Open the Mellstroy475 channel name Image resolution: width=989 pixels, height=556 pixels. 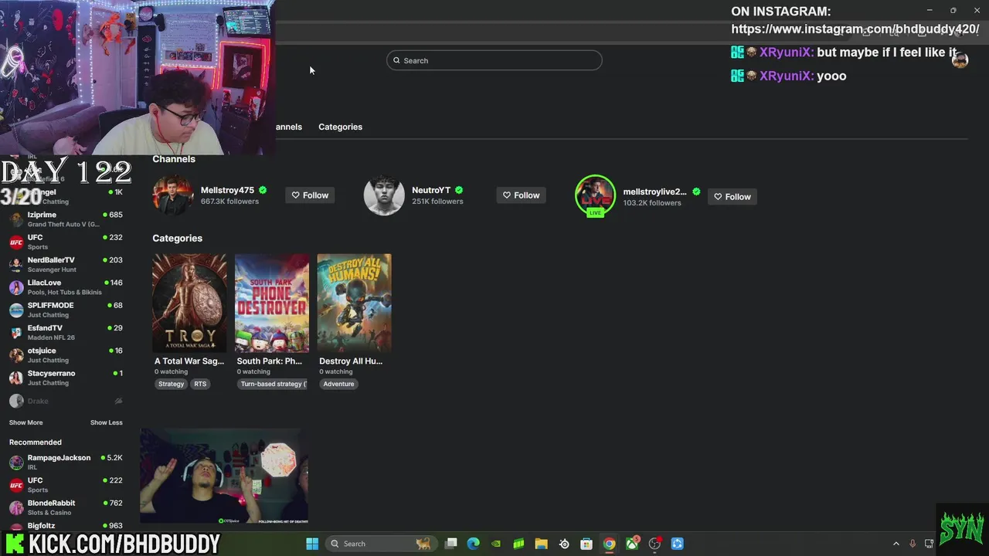point(227,190)
